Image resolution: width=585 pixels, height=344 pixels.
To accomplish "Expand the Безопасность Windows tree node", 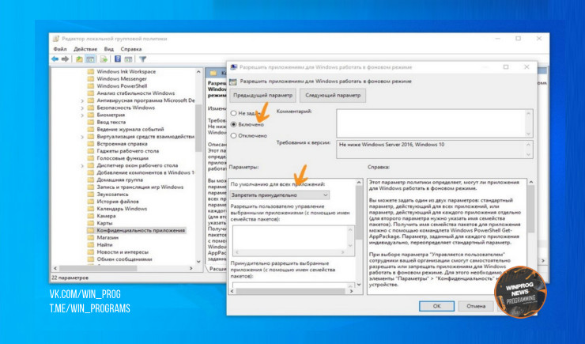I will [82, 108].
